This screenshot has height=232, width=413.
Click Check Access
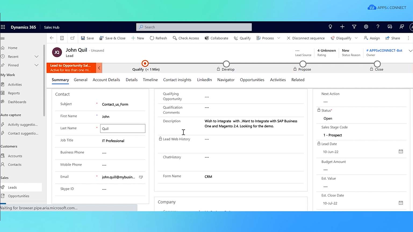tap(186, 38)
